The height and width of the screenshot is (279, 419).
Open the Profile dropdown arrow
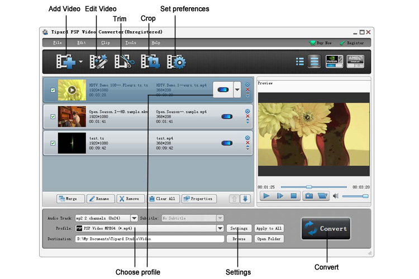pyautogui.click(x=220, y=228)
